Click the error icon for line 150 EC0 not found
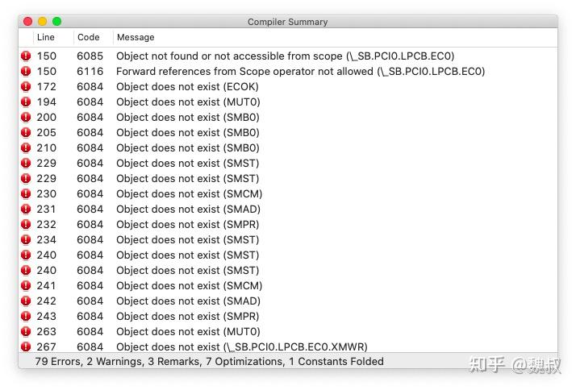 26,56
